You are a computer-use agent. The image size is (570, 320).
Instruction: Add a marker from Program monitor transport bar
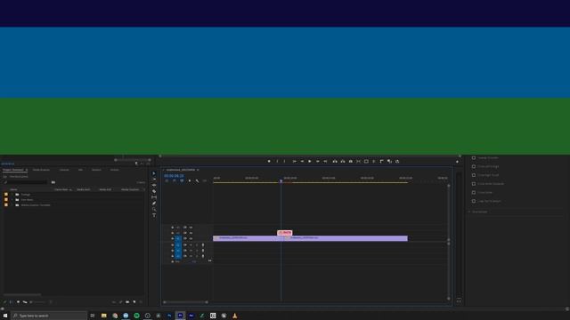269,162
